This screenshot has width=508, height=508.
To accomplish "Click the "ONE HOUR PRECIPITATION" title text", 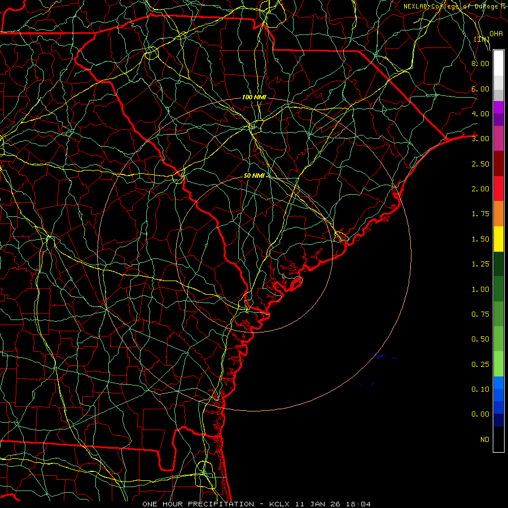I will pos(198,504).
